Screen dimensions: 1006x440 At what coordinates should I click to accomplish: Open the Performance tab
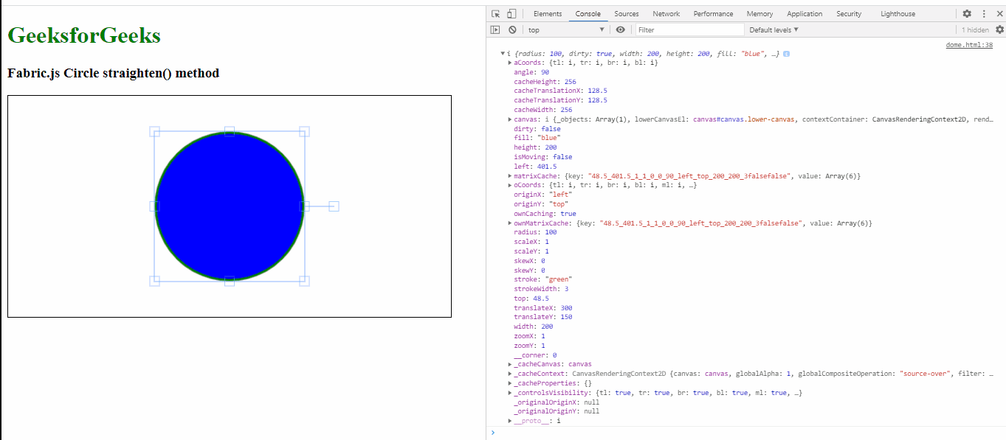[x=713, y=13]
